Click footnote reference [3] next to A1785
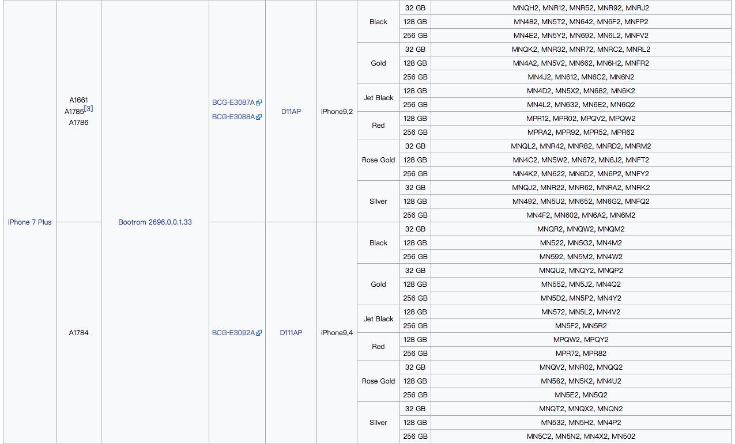The width and height of the screenshot is (735, 444). pyautogui.click(x=89, y=109)
